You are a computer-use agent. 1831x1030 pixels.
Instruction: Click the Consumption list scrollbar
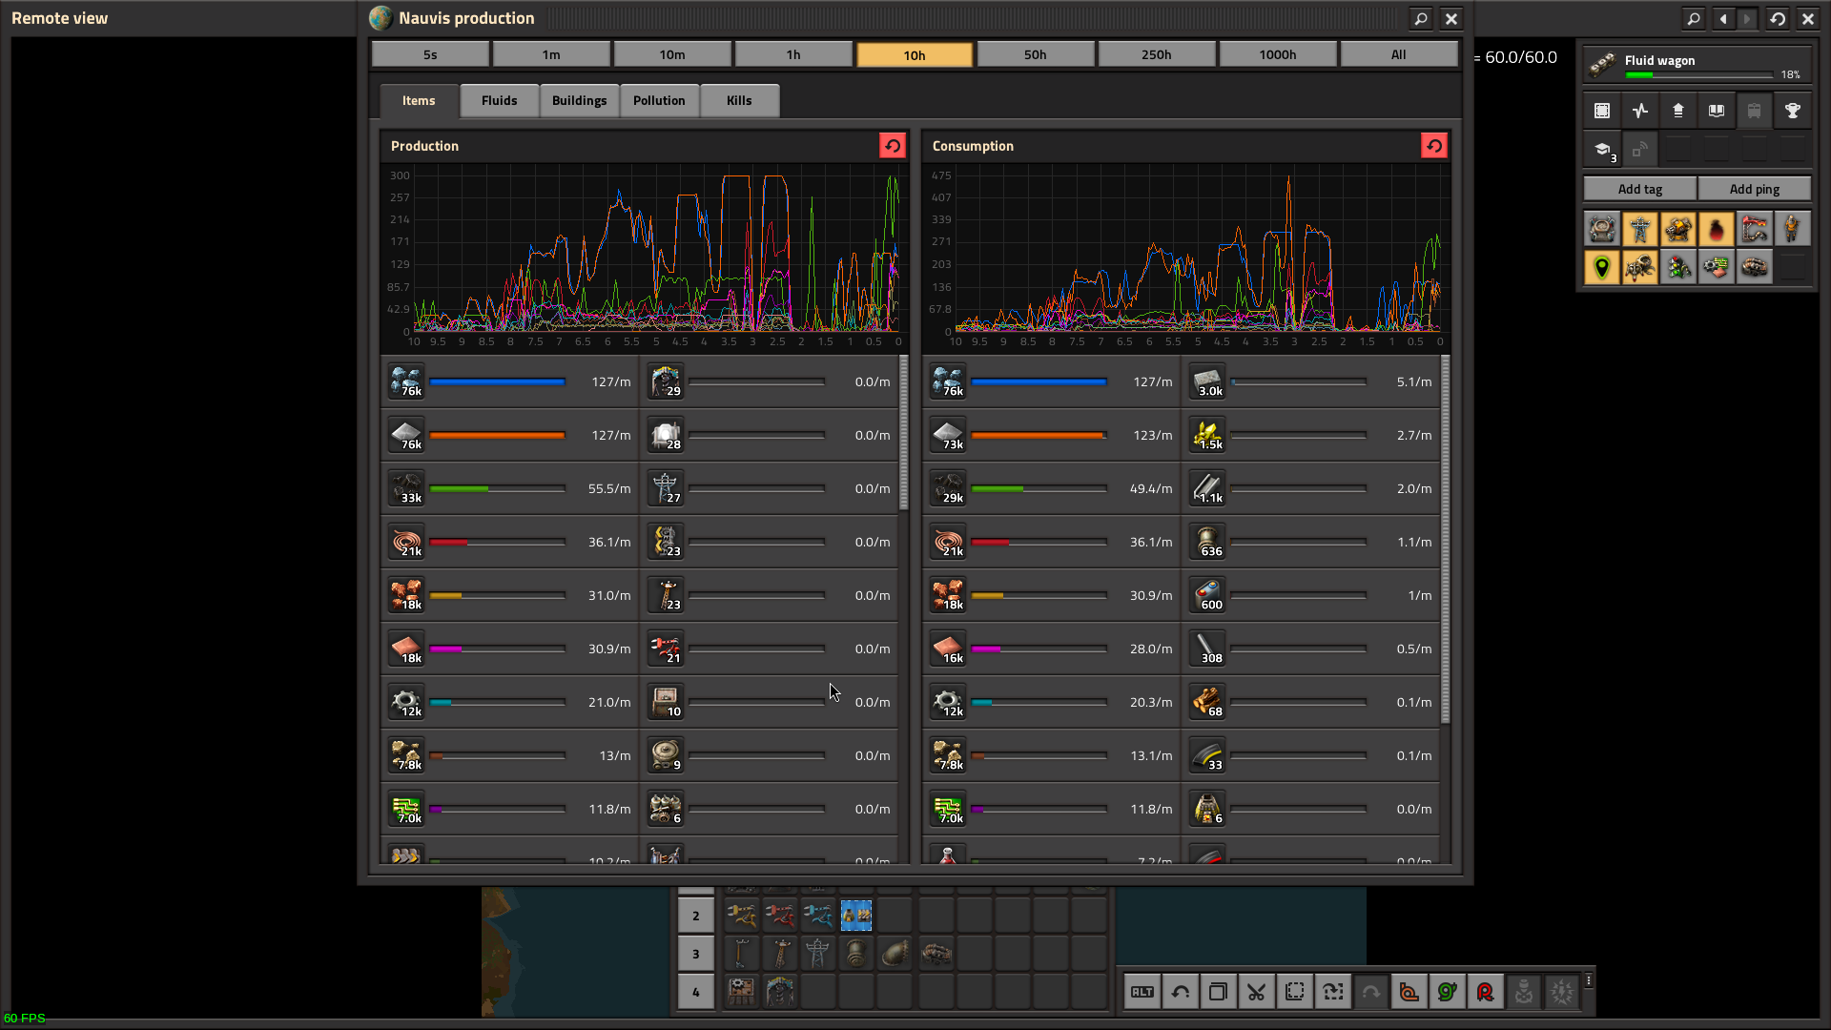[x=1446, y=539]
